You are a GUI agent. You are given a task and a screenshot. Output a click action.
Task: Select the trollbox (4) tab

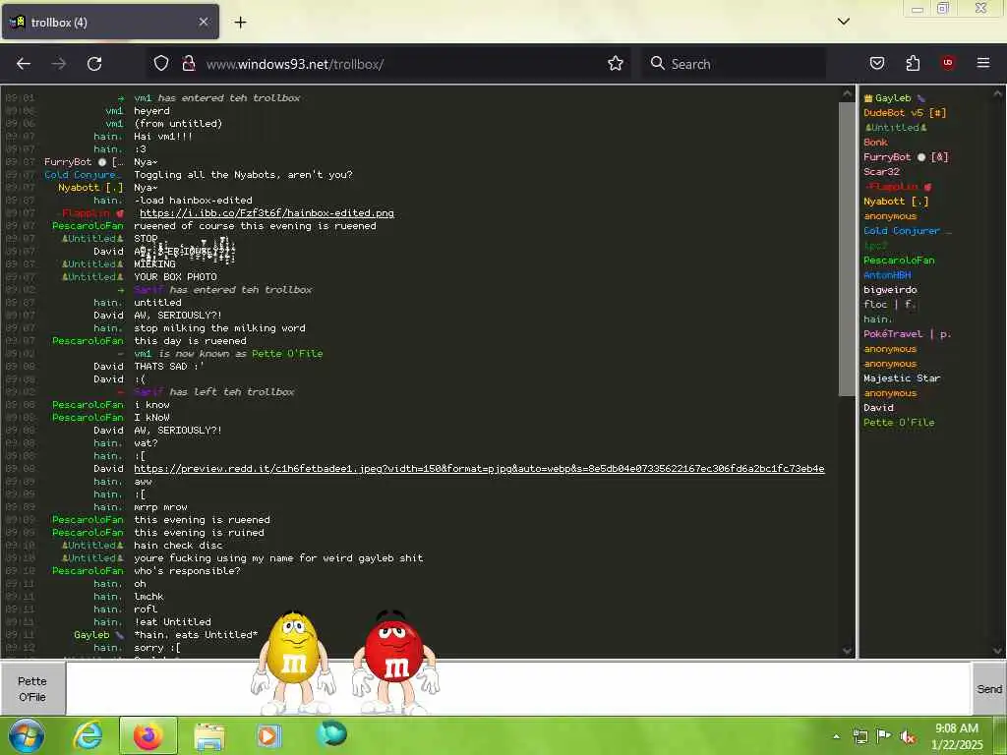click(110, 22)
